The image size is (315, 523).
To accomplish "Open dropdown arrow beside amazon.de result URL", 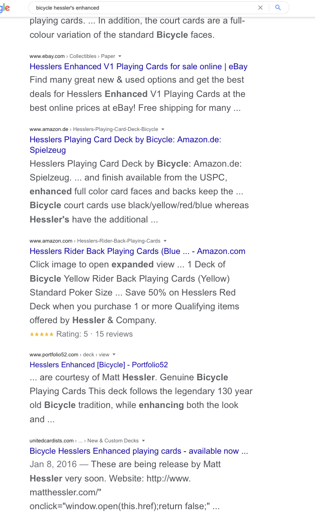I will 163,129.
